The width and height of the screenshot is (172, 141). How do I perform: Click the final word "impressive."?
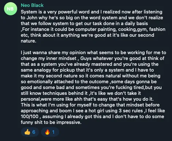[69, 122]
